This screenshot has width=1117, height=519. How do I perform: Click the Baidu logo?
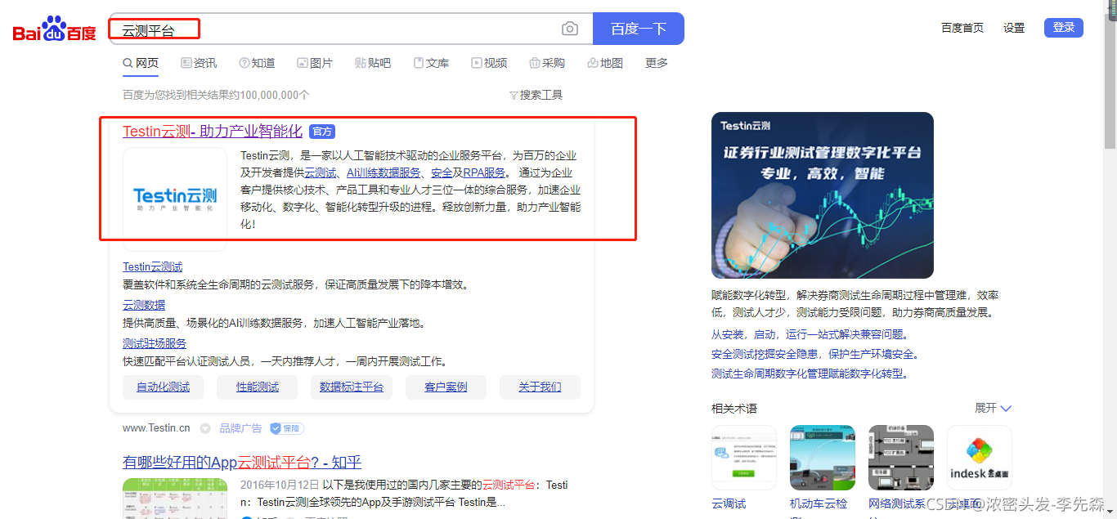54,29
